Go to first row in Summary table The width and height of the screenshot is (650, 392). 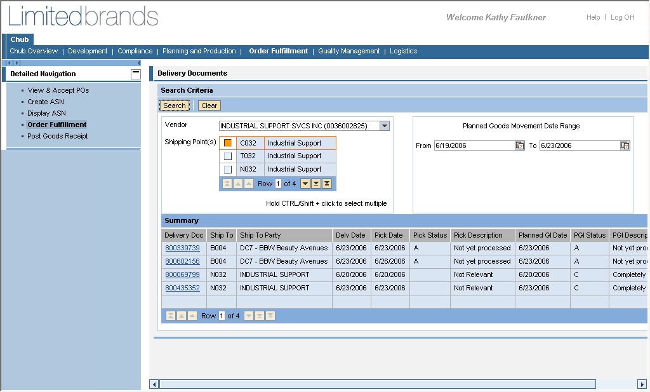tap(171, 316)
